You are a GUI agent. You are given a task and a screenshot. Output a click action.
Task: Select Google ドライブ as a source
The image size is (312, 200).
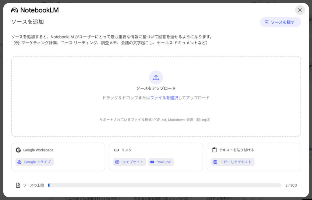[34, 162]
